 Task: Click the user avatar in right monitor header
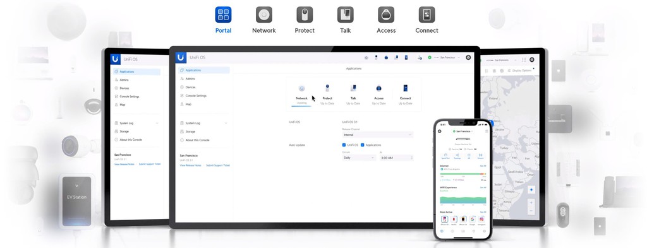tap(532, 60)
